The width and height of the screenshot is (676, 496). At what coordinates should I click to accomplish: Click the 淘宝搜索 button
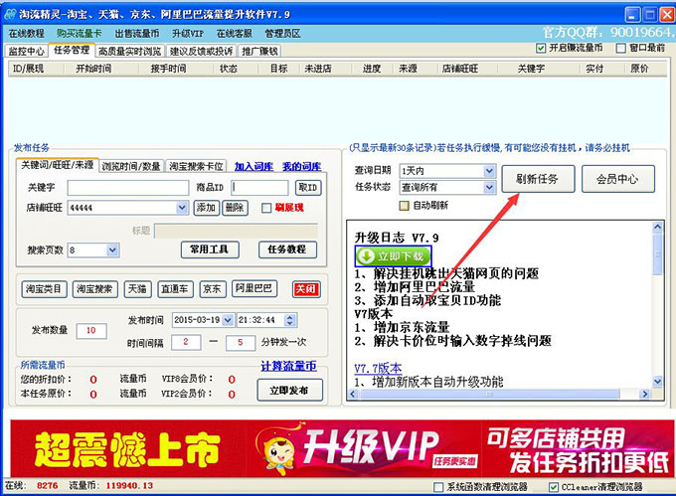94,288
